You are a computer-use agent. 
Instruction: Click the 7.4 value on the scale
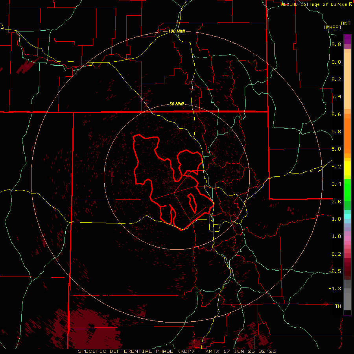click(336, 97)
